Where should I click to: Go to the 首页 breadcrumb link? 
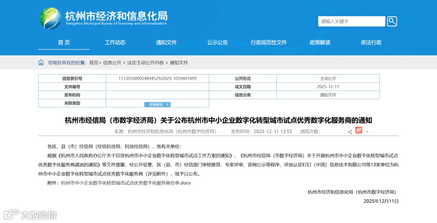coord(94,63)
